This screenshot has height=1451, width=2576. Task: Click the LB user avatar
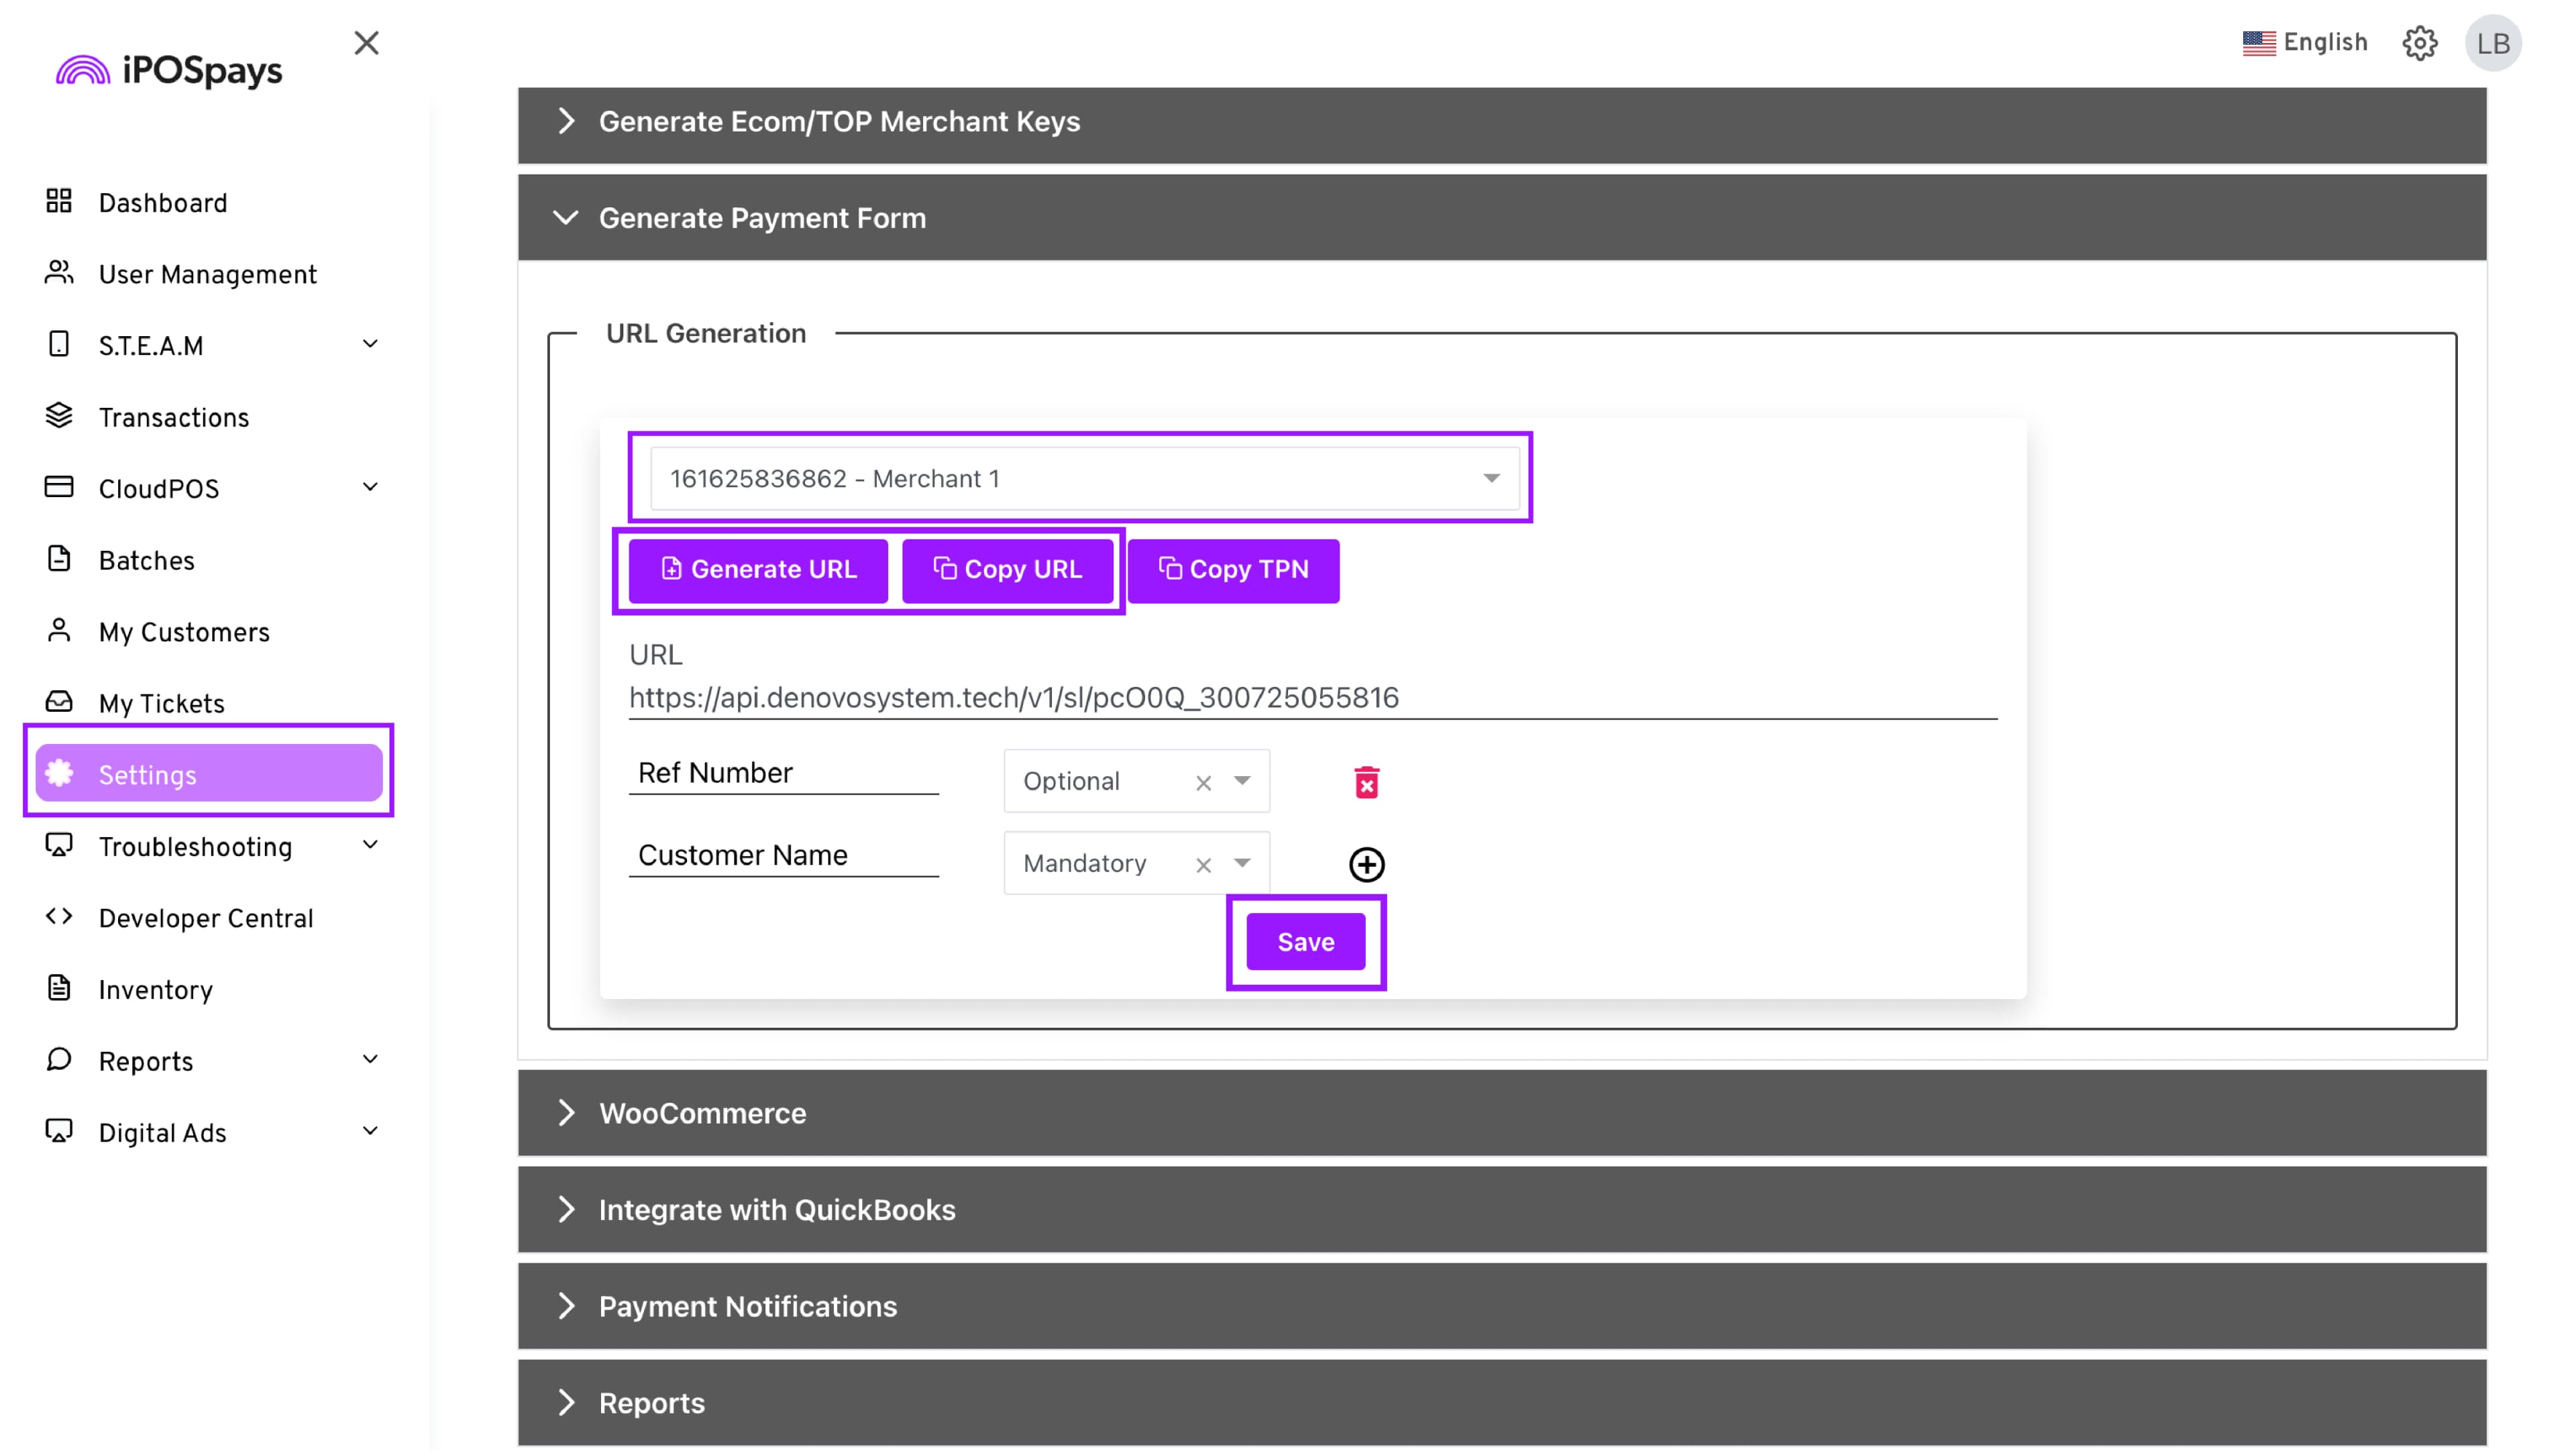click(2493, 43)
